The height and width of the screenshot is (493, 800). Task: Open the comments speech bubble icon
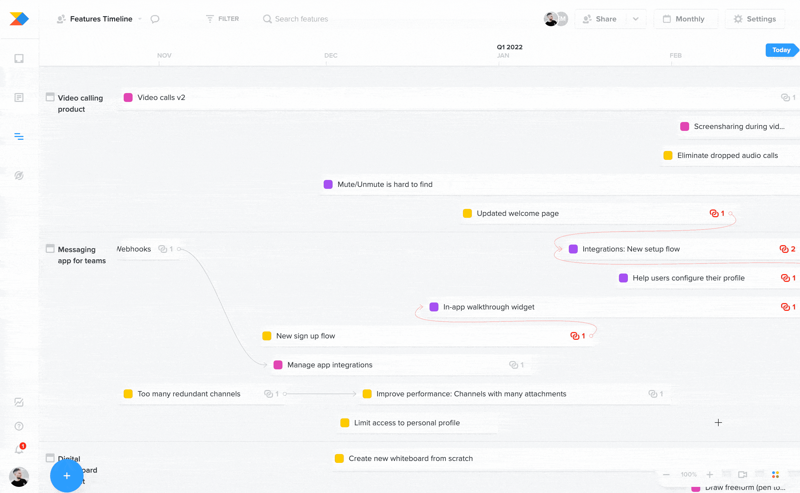tap(155, 19)
